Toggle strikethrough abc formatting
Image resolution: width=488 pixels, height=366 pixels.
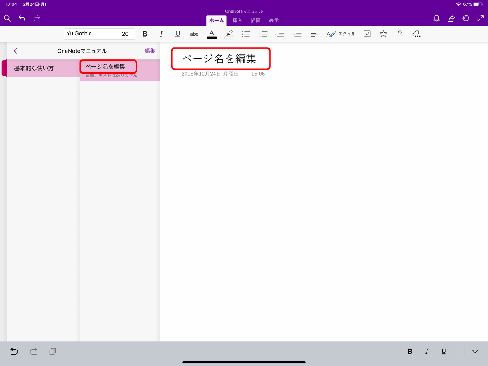[194, 34]
